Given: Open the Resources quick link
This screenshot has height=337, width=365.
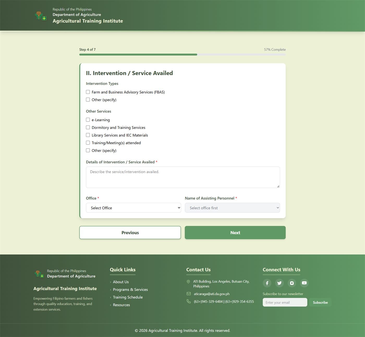Looking at the screenshot, I should (x=121, y=305).
